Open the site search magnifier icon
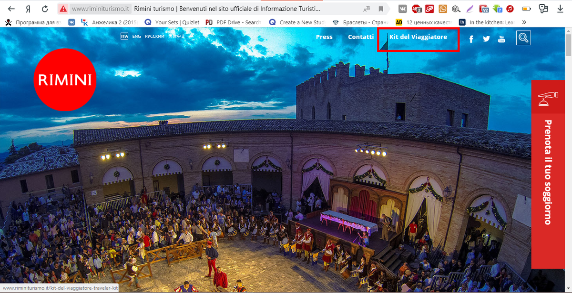This screenshot has width=572, height=293. point(523,38)
